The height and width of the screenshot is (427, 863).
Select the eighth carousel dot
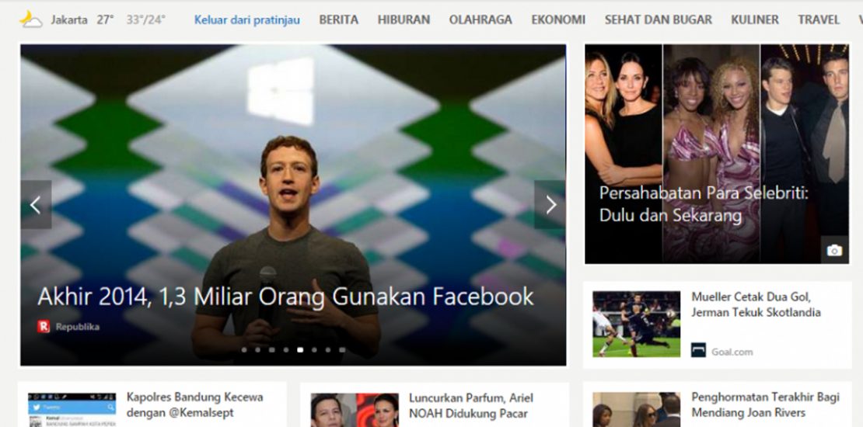[x=342, y=349]
